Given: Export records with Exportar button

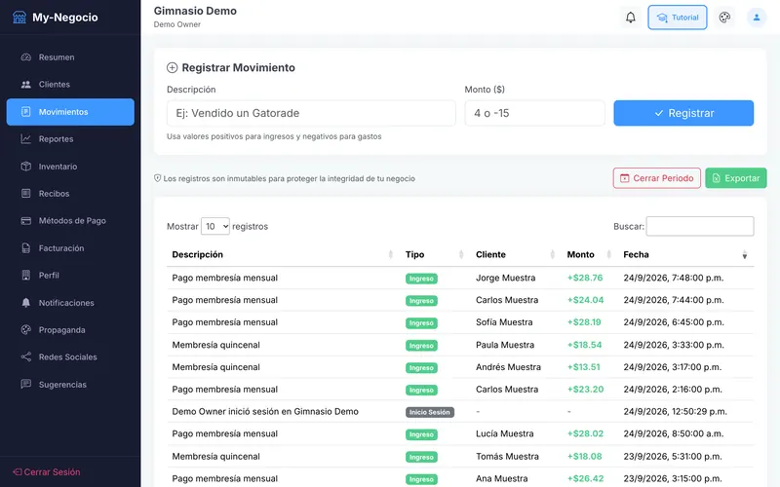Looking at the screenshot, I should pyautogui.click(x=736, y=178).
